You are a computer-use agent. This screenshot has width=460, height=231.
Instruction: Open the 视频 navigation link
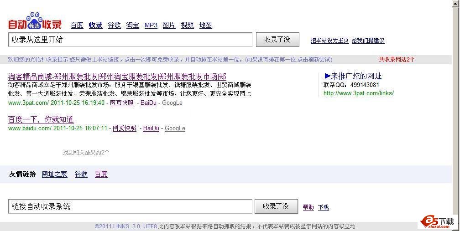(x=188, y=25)
